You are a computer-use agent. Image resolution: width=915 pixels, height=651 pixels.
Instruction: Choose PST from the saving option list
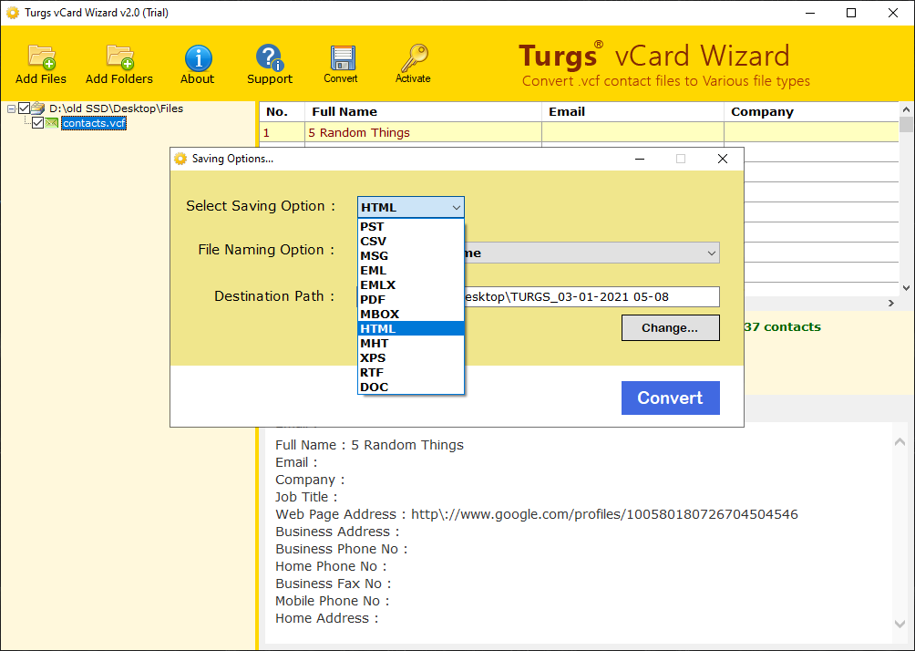[x=411, y=226]
